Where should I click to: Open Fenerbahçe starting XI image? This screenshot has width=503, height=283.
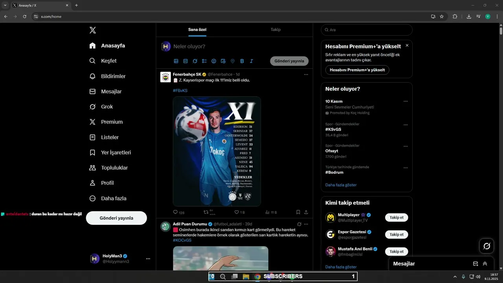click(x=217, y=151)
